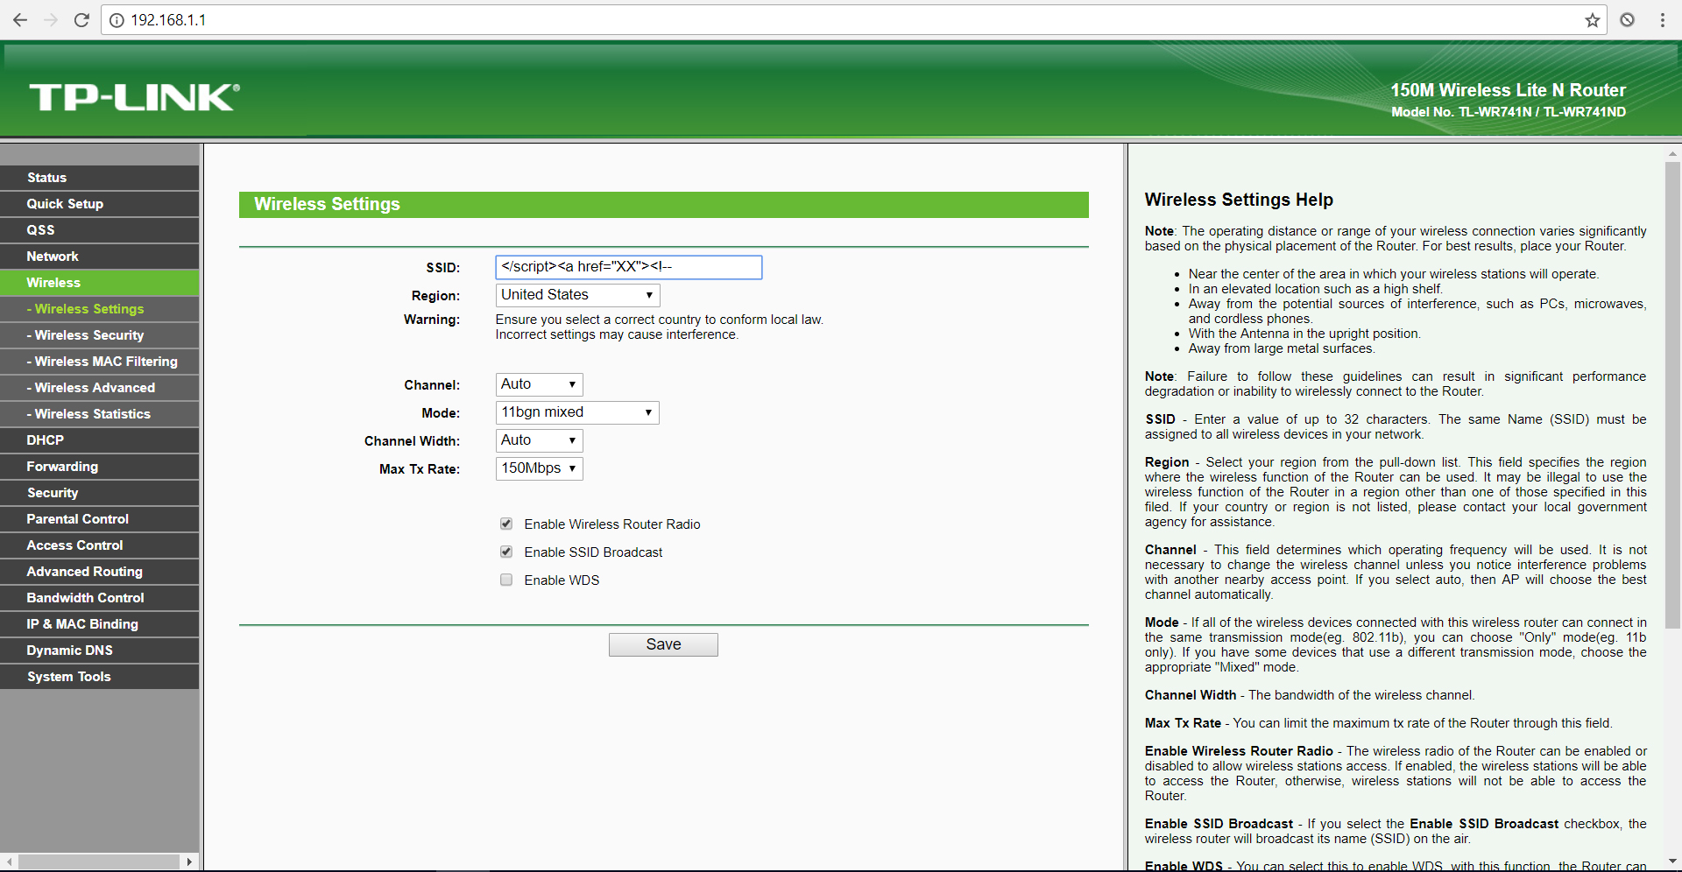View the site info icon in the address bar
This screenshot has width=1682, height=872.
click(x=117, y=20)
